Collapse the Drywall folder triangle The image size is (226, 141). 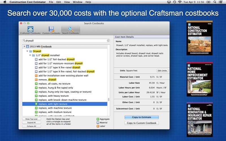pyautogui.click(x=27, y=51)
